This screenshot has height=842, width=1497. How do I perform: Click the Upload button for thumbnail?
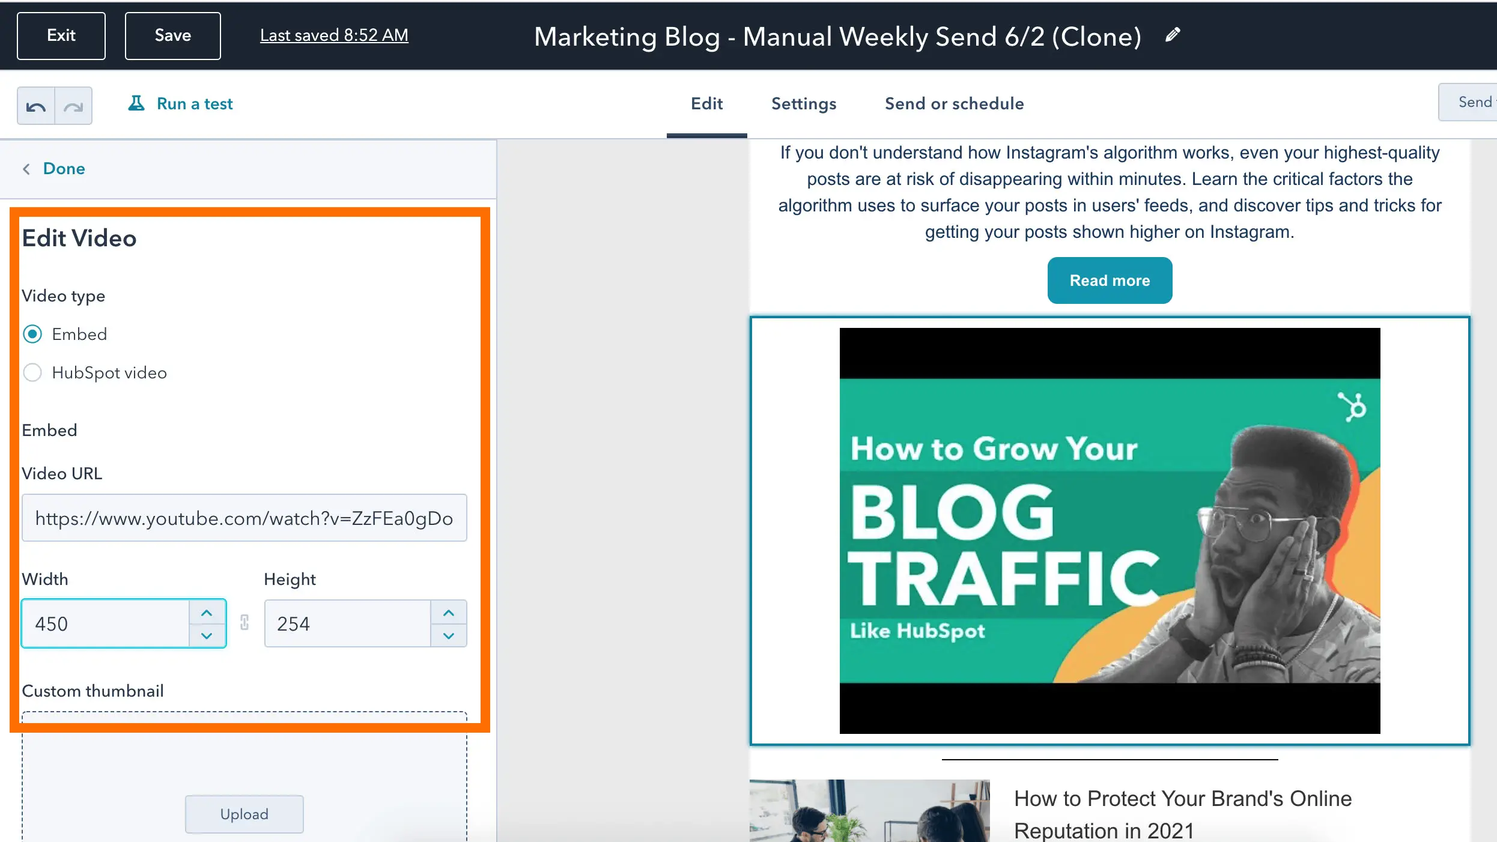[244, 813]
